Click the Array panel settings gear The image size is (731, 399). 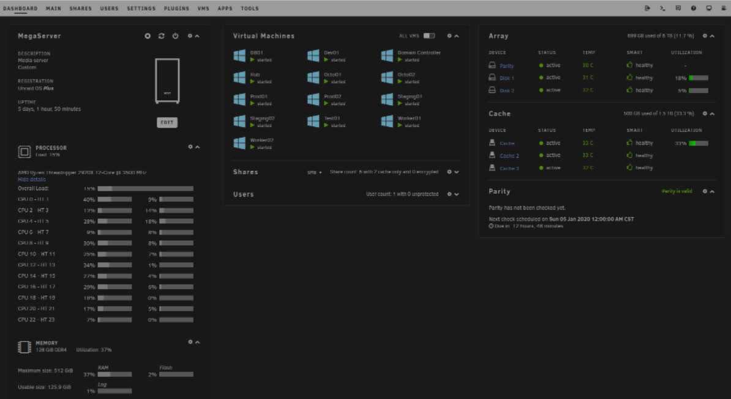[705, 36]
